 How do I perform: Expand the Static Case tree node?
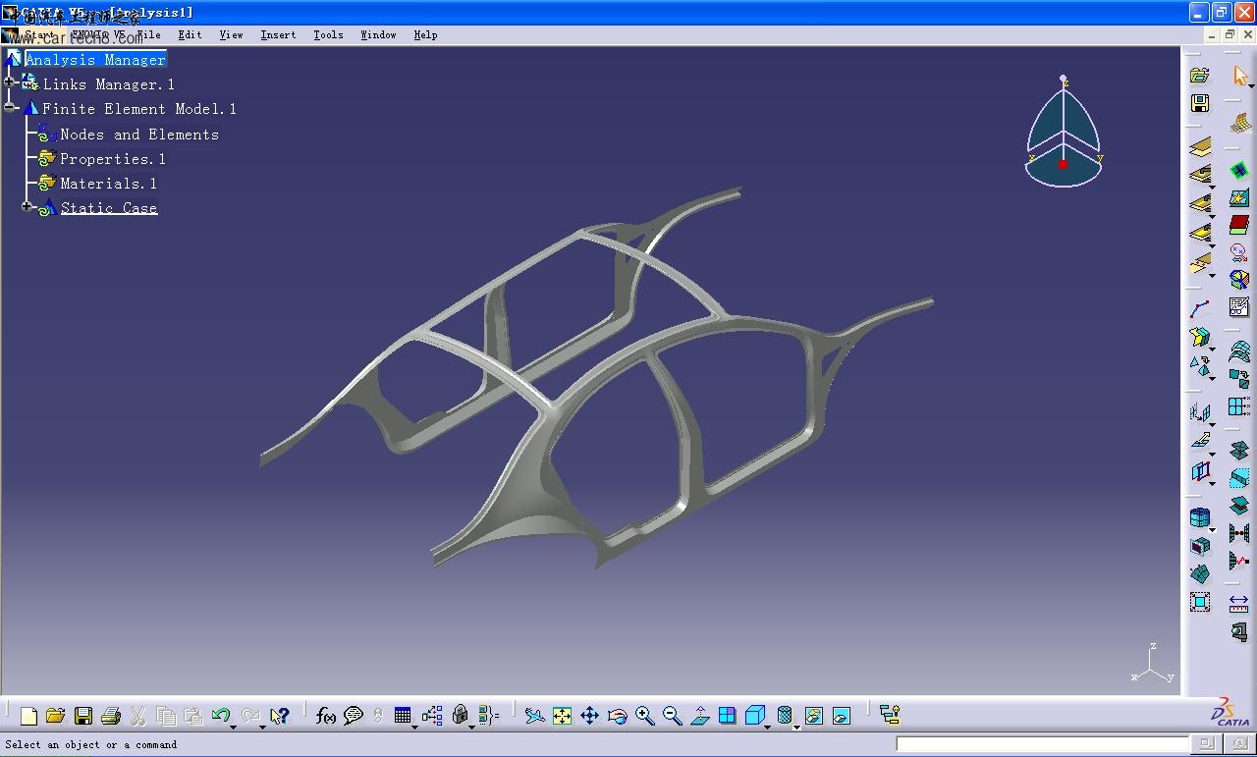(27, 207)
